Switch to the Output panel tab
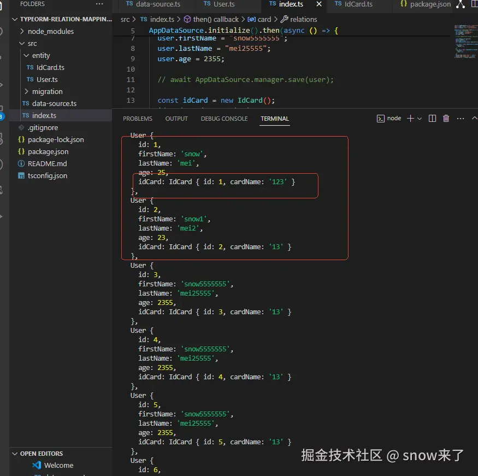478x476 pixels. tap(176, 119)
